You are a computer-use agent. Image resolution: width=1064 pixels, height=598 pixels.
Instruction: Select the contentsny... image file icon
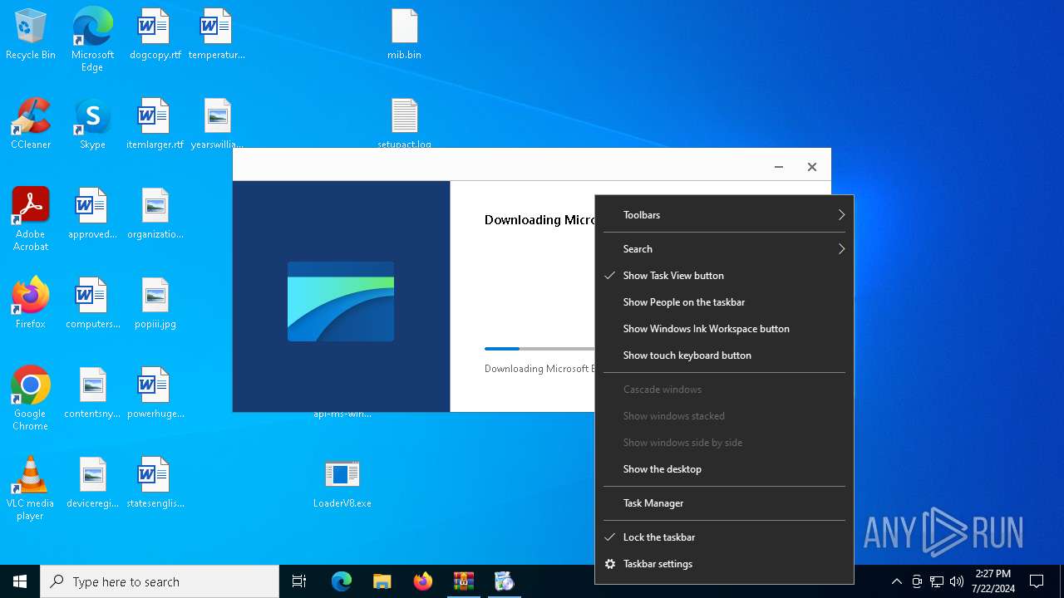[x=92, y=394]
